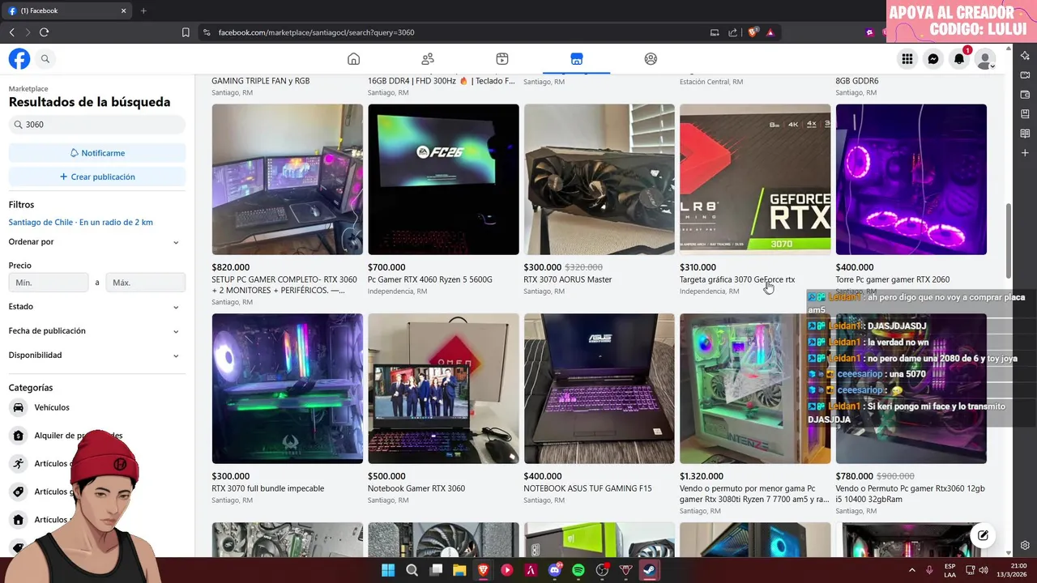Image resolution: width=1037 pixels, height=583 pixels.
Task: Go to the Home tab icon
Action: 353,59
